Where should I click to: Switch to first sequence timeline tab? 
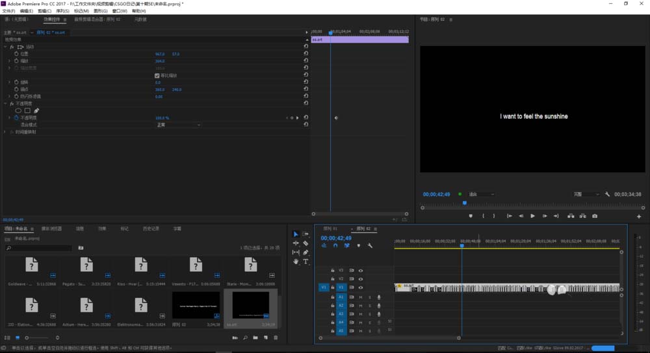(x=330, y=228)
